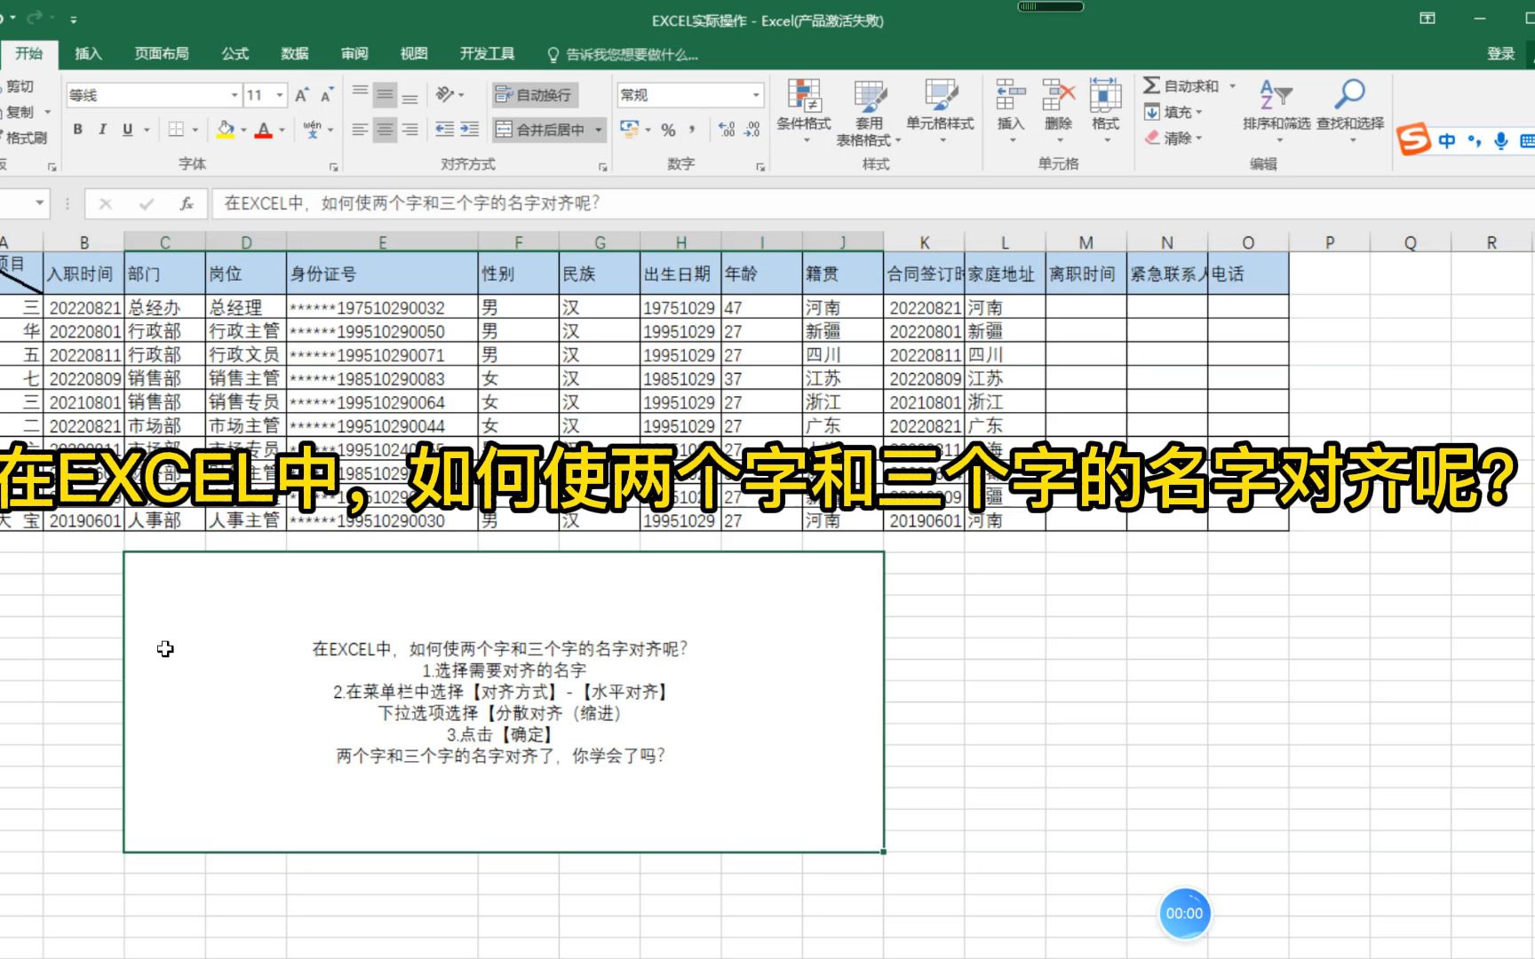Switch to the 视图 tab

coord(413,53)
